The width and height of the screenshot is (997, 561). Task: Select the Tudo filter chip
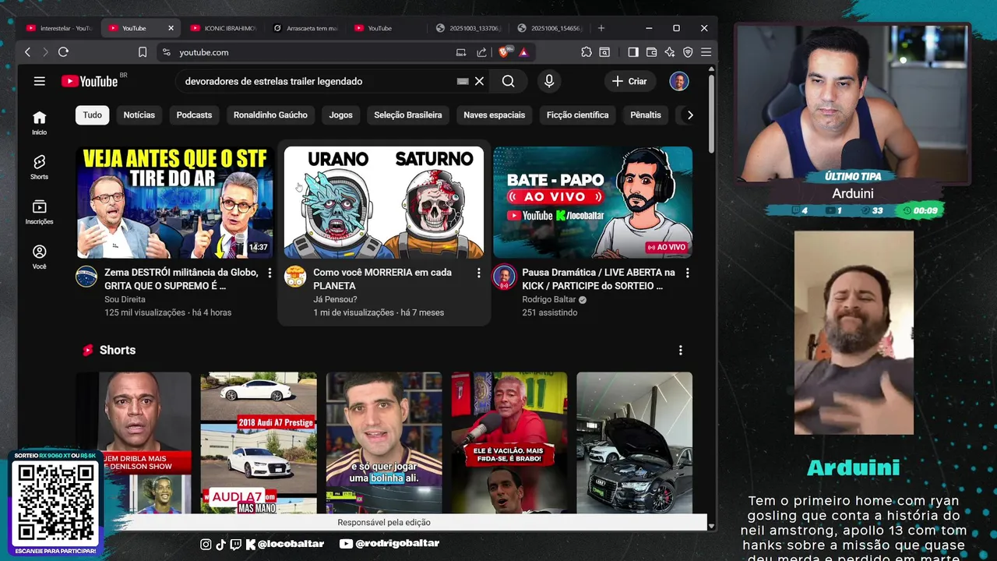point(93,115)
